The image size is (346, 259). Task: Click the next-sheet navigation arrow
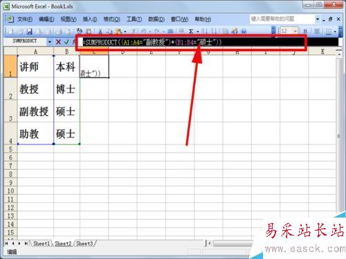coord(19,243)
